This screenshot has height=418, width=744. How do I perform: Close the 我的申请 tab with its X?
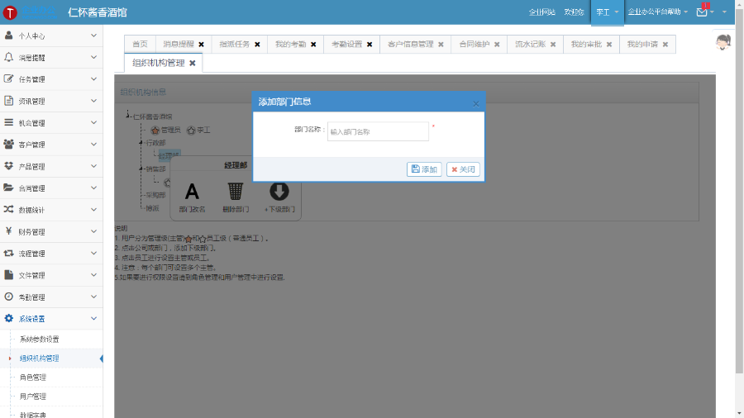[x=665, y=45]
